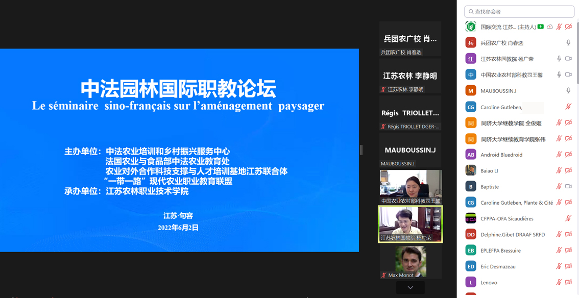Click the microphone icon for MAUBOUSSINJ in list
This screenshot has width=579, height=298.
(568, 91)
